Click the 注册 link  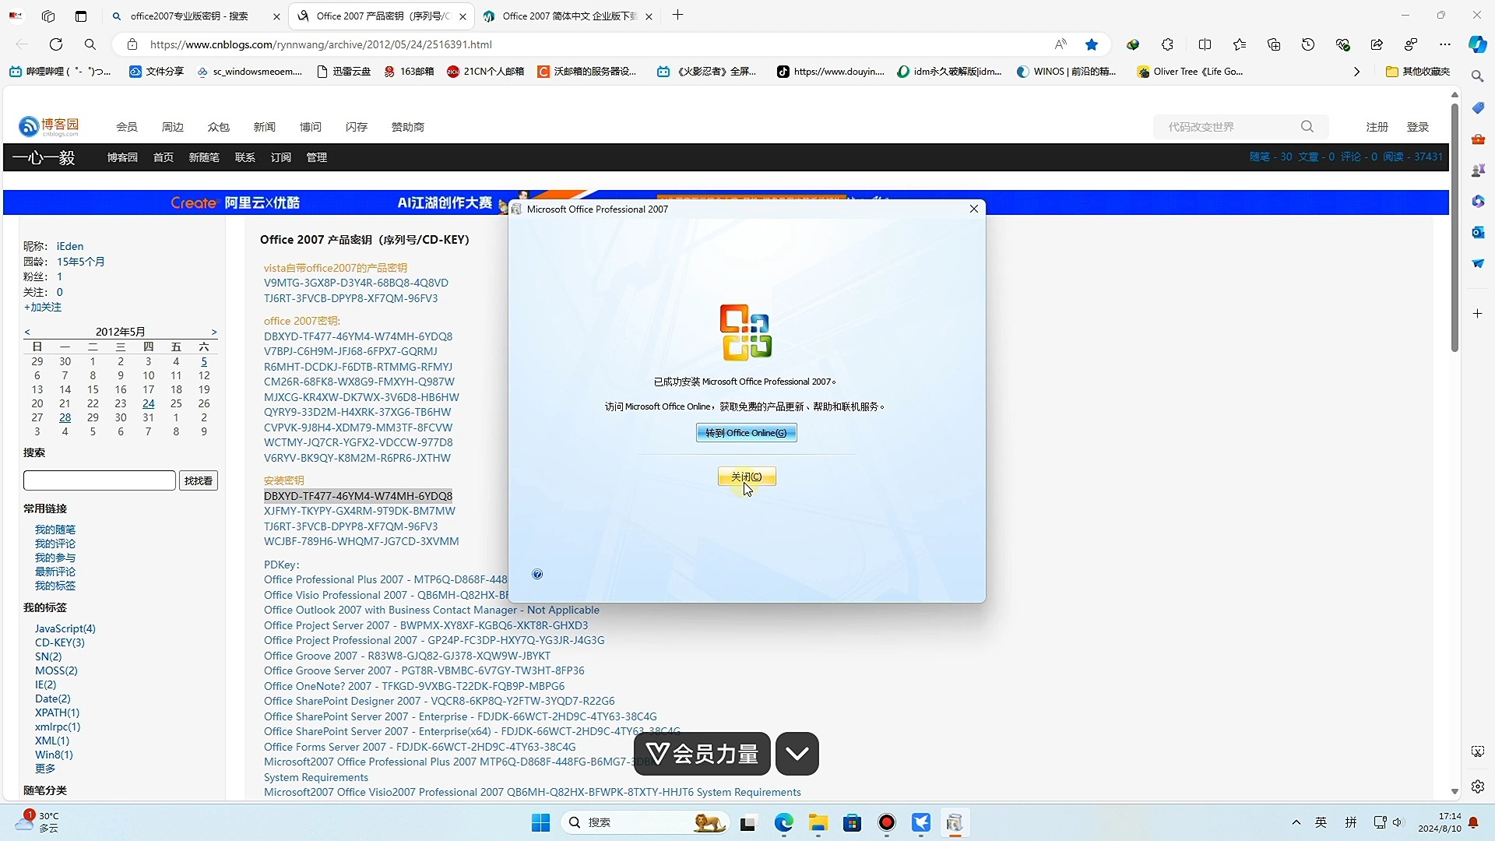tap(1377, 127)
